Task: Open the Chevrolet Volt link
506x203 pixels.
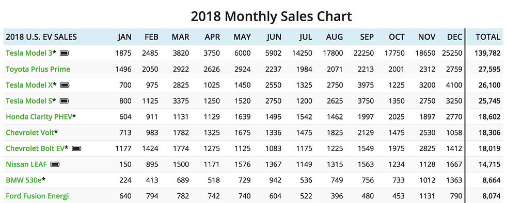Action: tap(30, 132)
